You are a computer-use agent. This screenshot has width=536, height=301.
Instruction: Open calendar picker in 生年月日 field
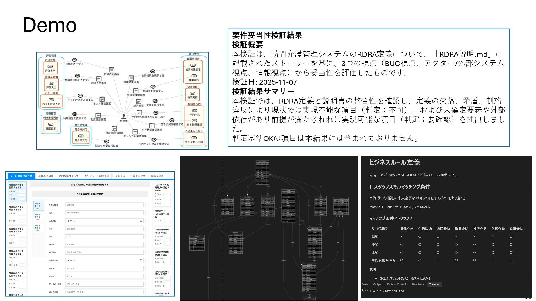(141, 221)
